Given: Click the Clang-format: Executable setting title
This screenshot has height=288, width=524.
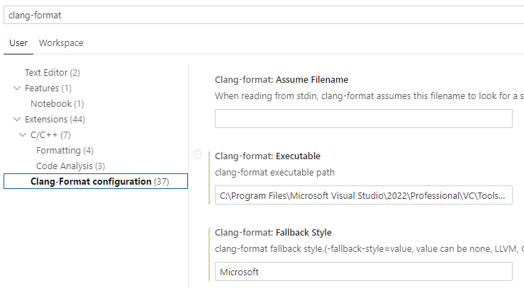Looking at the screenshot, I should (x=267, y=156).
